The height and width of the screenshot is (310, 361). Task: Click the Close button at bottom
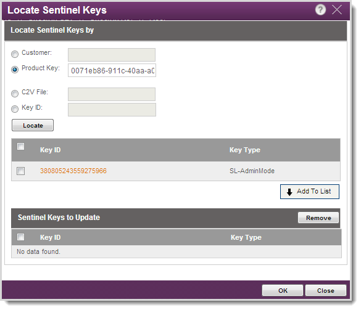(326, 290)
